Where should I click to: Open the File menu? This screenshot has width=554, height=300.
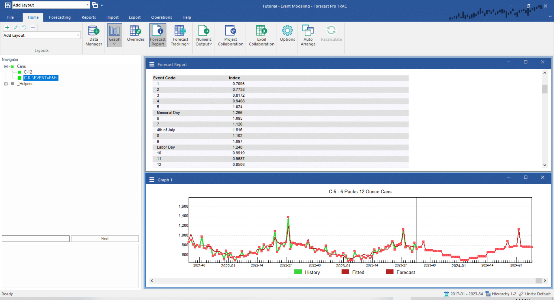point(10,17)
